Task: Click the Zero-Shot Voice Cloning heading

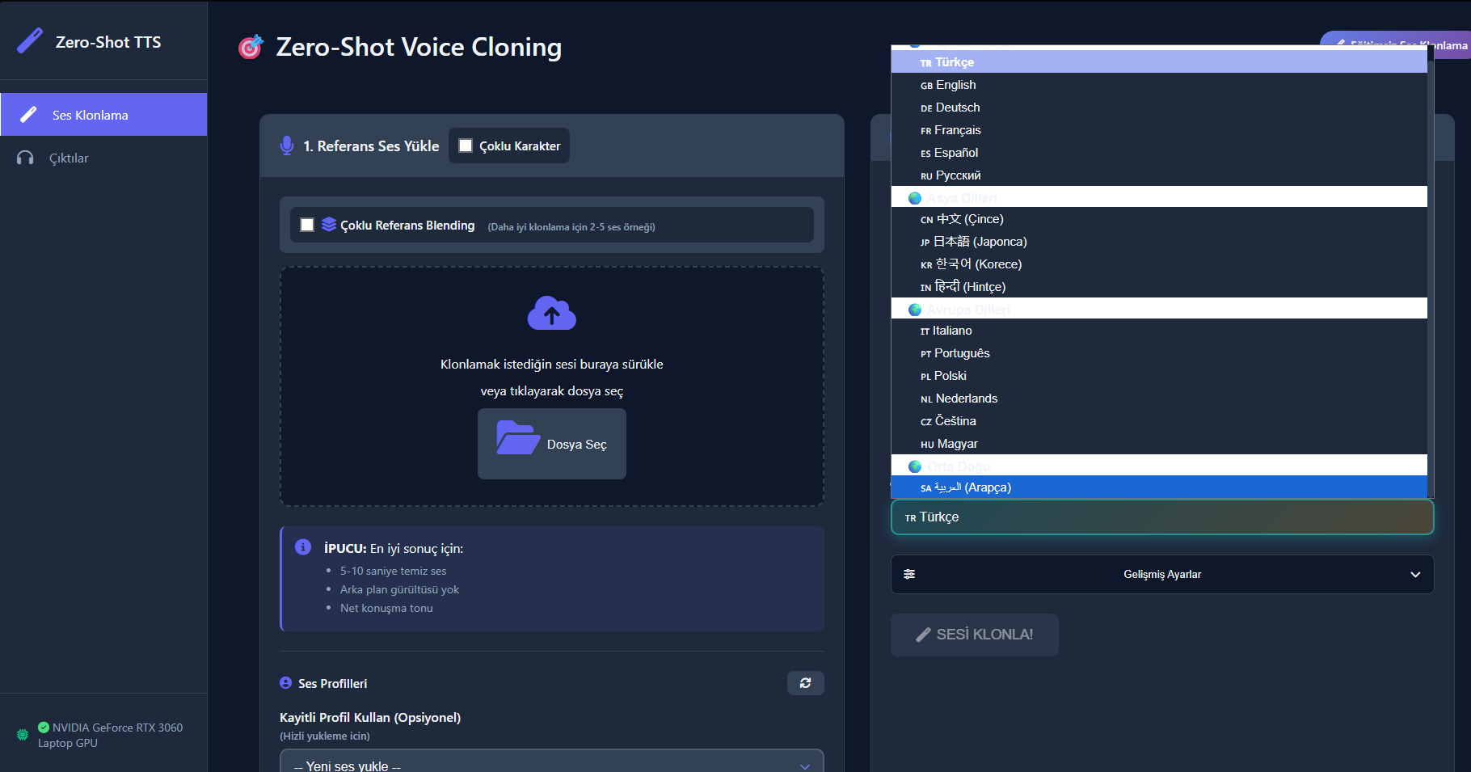Action: (419, 47)
